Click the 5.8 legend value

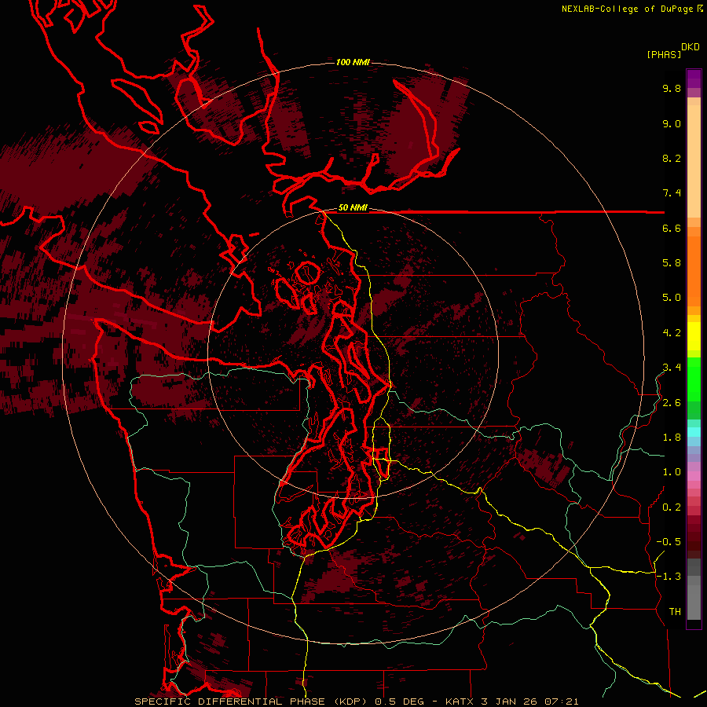click(672, 263)
